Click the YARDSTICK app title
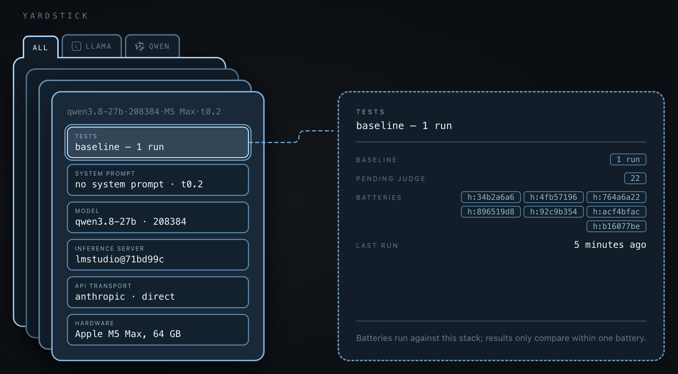This screenshot has width=678, height=374. tap(55, 16)
